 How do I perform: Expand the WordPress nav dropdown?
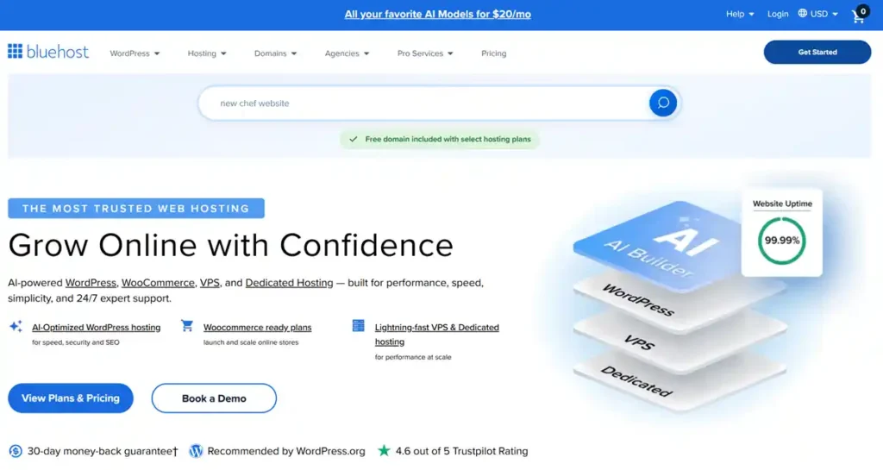click(135, 53)
